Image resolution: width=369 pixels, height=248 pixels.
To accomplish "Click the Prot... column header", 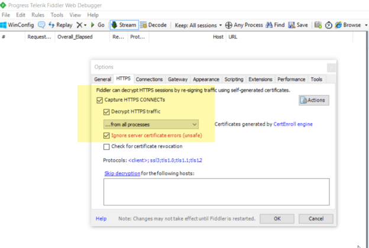I will (x=138, y=37).
